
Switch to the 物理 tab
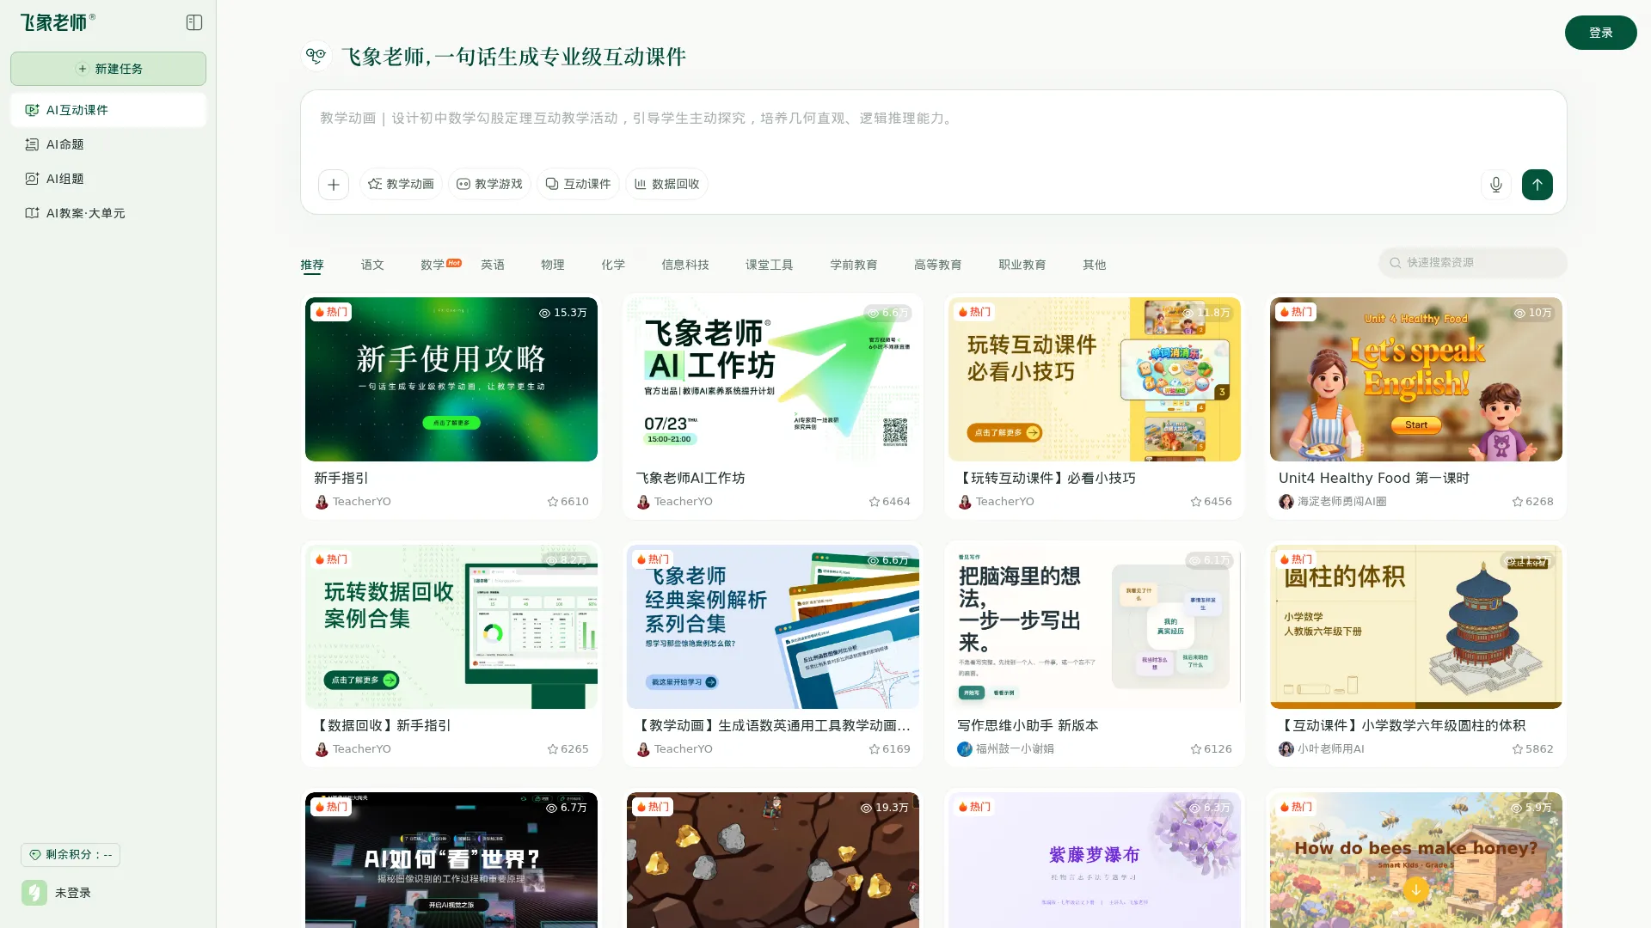553,265
